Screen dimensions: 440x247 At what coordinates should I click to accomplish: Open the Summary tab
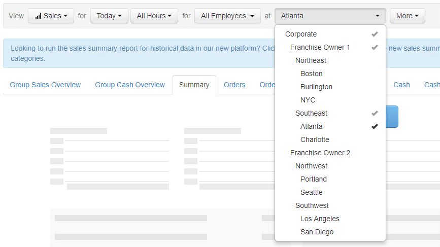click(x=194, y=85)
